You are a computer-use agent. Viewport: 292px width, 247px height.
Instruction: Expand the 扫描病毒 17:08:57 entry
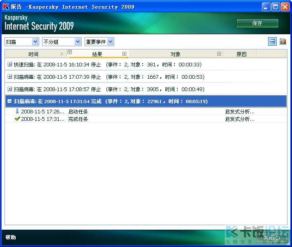(x=9, y=89)
